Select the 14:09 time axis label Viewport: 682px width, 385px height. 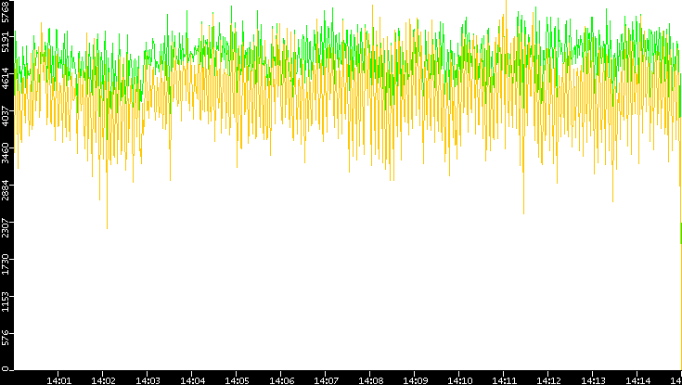tap(416, 381)
